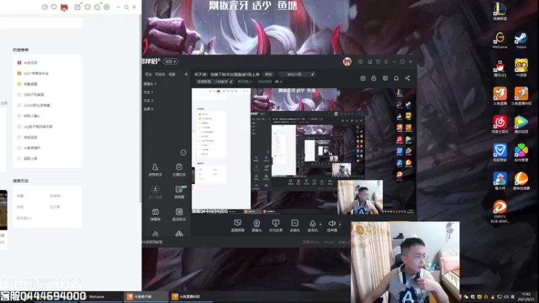Add a camera source in companion bottom bar

pos(257,226)
